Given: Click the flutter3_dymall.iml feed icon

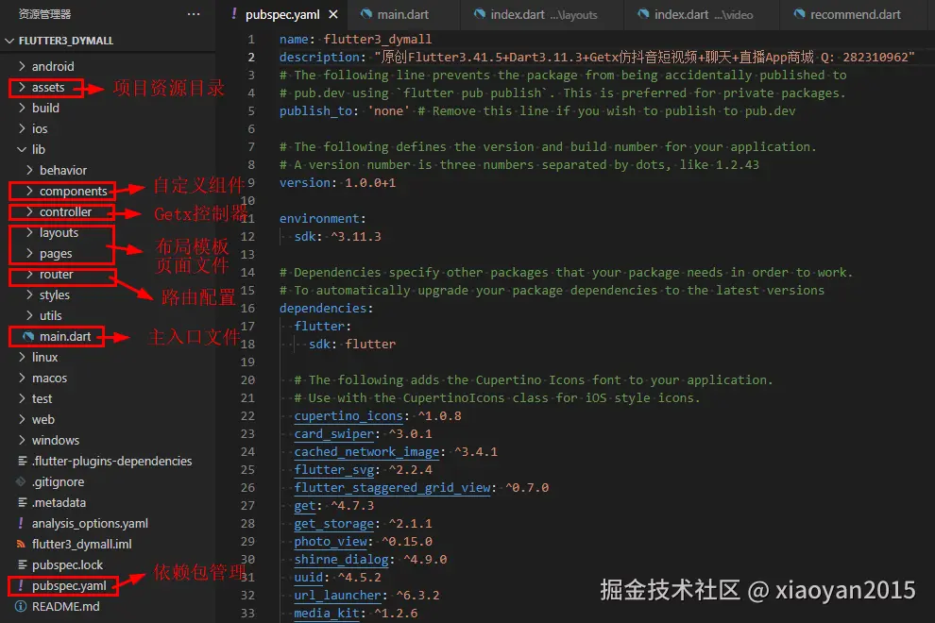Looking at the screenshot, I should (x=21, y=544).
